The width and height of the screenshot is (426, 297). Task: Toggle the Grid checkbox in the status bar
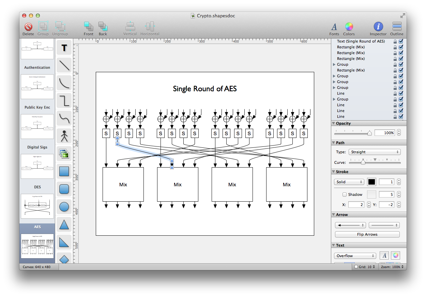[356, 267]
